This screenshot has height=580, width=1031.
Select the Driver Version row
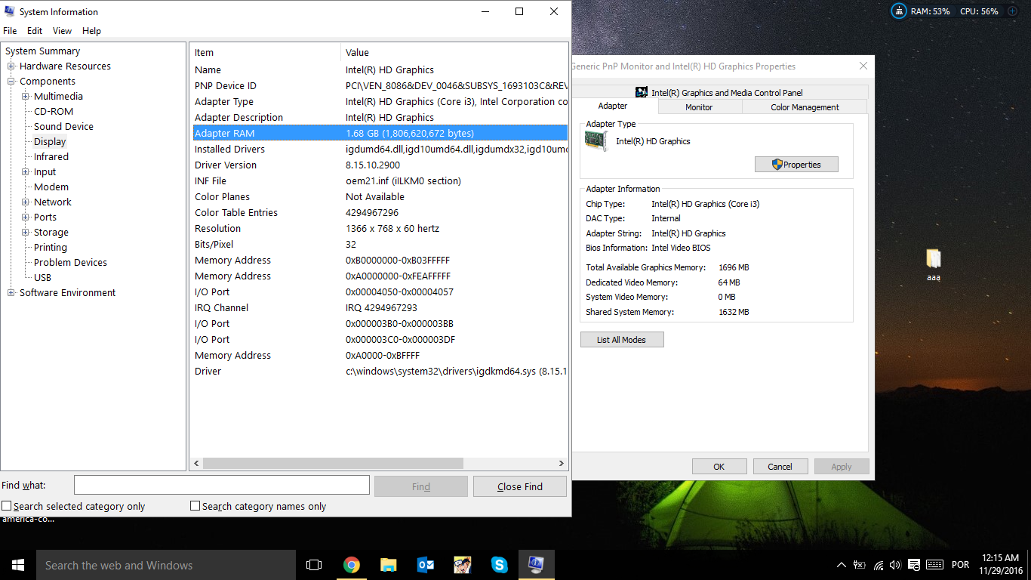point(380,165)
